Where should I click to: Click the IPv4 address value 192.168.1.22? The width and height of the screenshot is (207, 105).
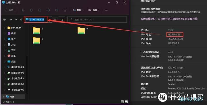click(174, 34)
